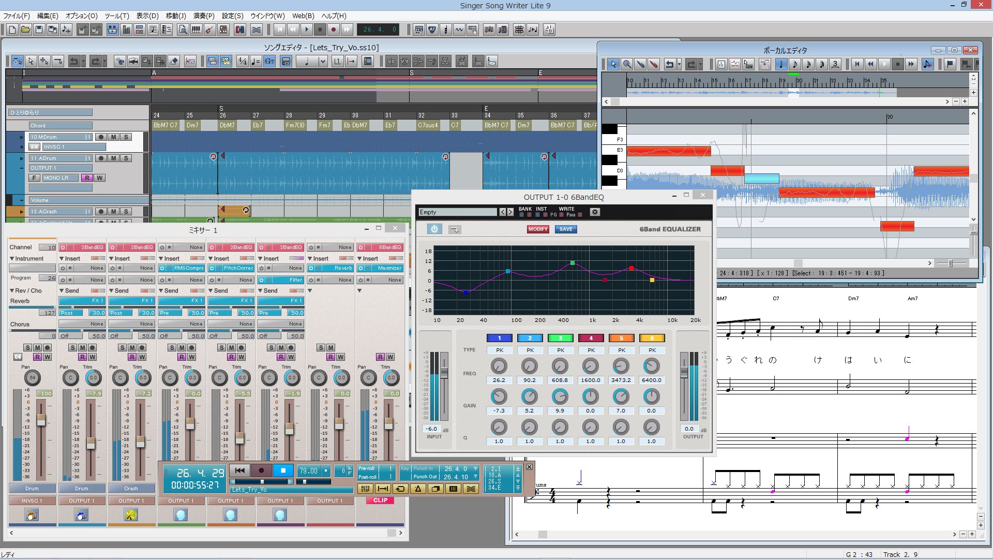Solo the 11 A.Drum track
This screenshot has width=993, height=559.
(126, 158)
